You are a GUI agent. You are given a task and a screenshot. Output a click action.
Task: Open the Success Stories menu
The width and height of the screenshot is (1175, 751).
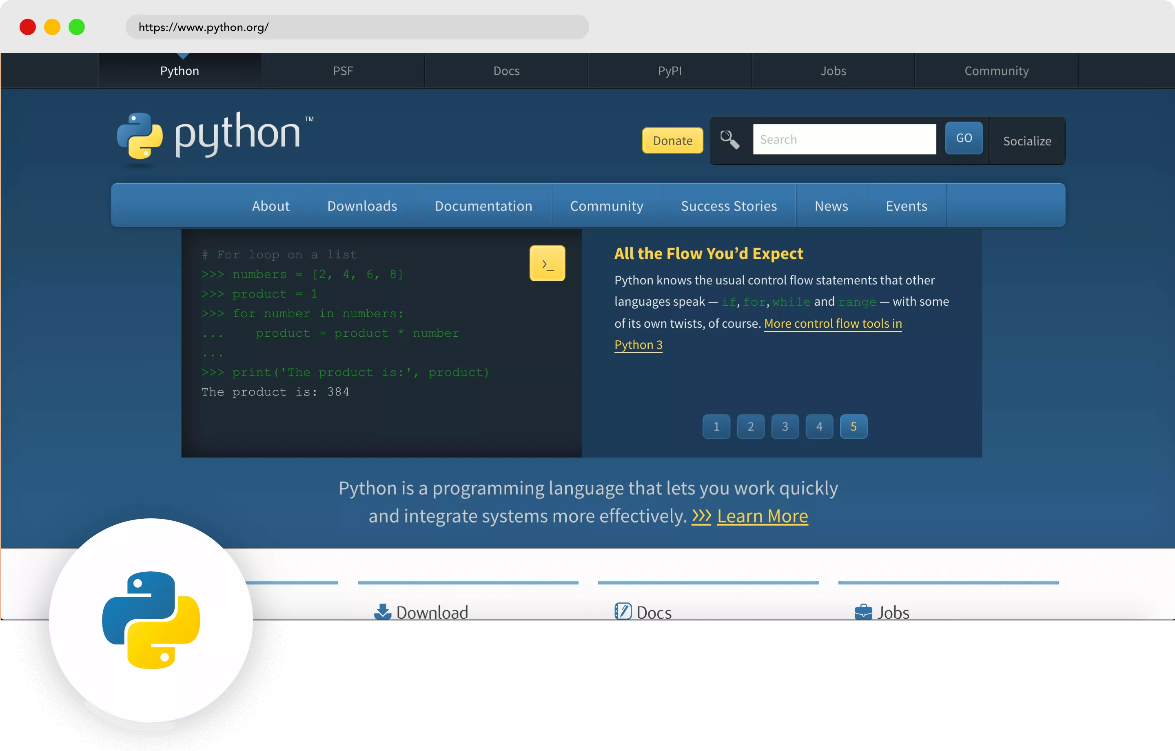[x=729, y=206]
